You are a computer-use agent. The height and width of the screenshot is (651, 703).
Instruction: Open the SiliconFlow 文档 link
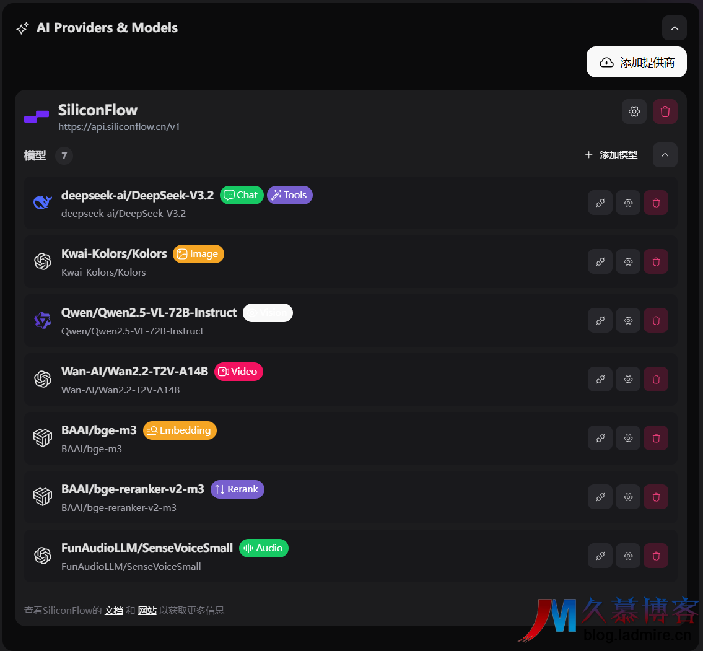pos(113,611)
